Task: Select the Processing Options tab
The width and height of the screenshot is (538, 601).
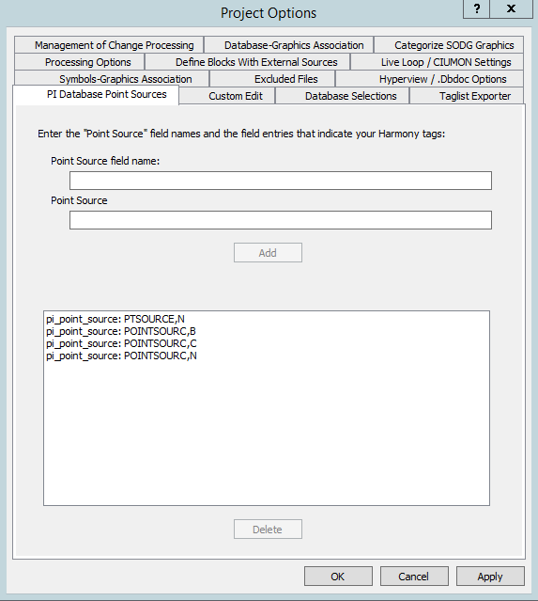Action: (80, 62)
